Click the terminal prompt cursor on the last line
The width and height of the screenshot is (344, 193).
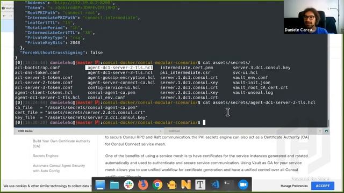tap(204, 123)
